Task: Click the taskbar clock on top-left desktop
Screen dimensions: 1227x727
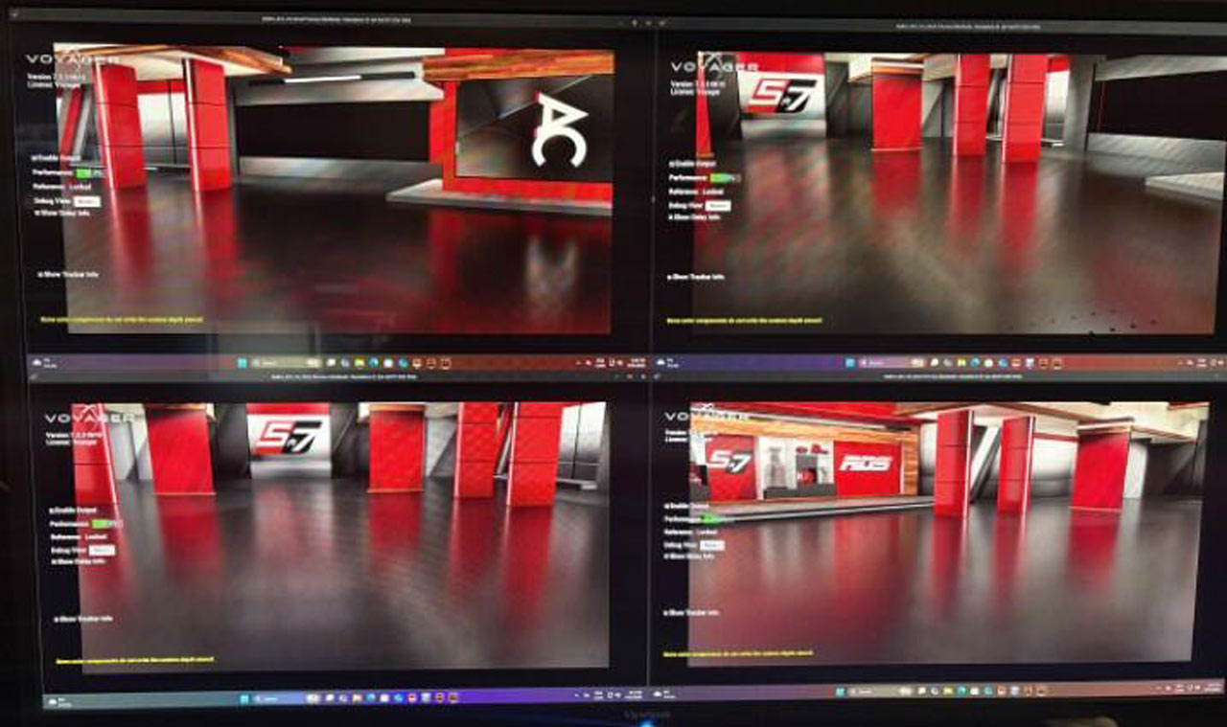Action: click(638, 361)
